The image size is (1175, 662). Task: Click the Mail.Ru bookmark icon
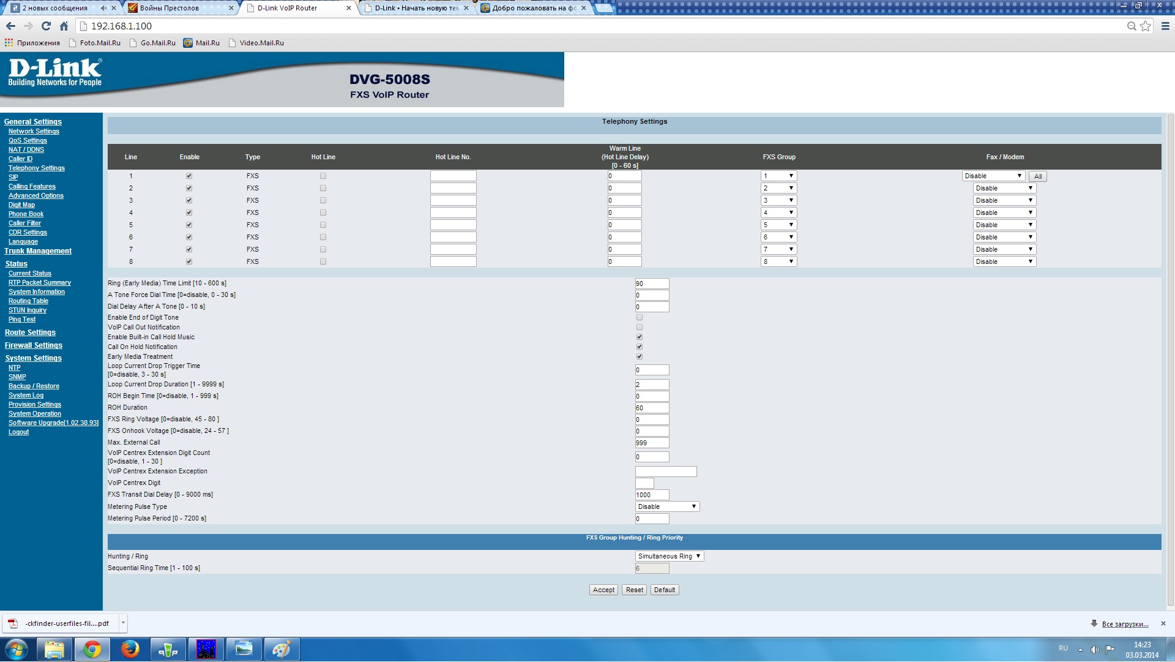click(188, 43)
